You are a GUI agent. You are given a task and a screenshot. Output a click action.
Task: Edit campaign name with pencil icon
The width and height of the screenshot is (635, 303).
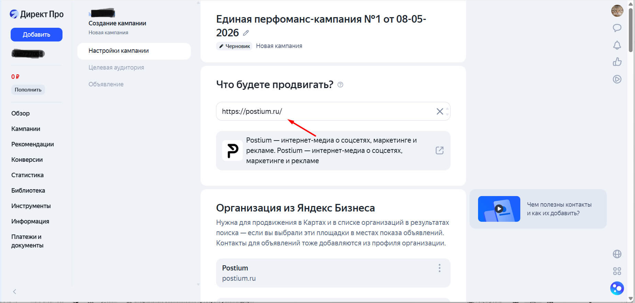coord(246,33)
